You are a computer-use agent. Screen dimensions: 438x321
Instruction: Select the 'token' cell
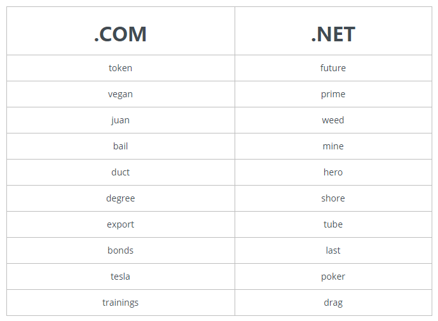point(120,68)
